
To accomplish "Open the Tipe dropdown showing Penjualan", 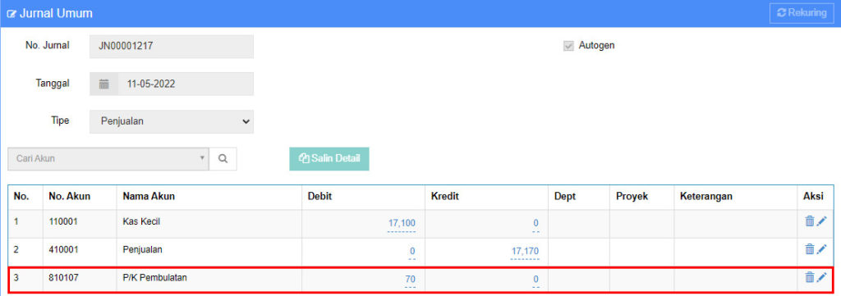I will [x=172, y=121].
